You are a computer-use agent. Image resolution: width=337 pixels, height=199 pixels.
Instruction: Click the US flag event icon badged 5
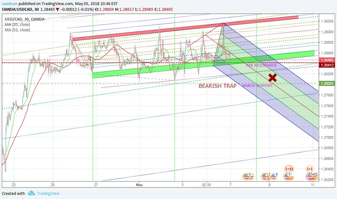[287, 177]
